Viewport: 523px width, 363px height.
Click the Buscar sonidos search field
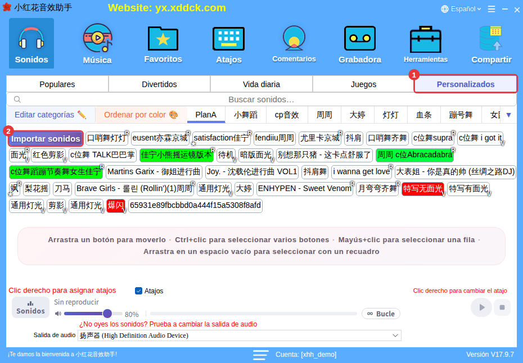click(261, 99)
